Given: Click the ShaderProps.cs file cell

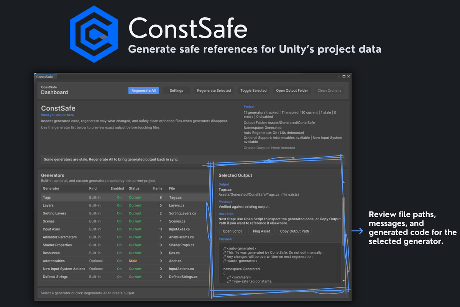Looking at the screenshot, I should 182,245.
